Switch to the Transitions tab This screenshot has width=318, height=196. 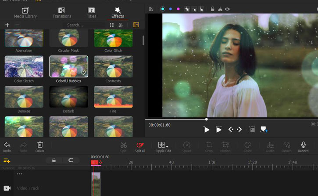coord(62,13)
